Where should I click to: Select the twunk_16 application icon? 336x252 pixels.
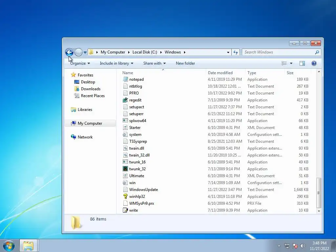coord(125,162)
